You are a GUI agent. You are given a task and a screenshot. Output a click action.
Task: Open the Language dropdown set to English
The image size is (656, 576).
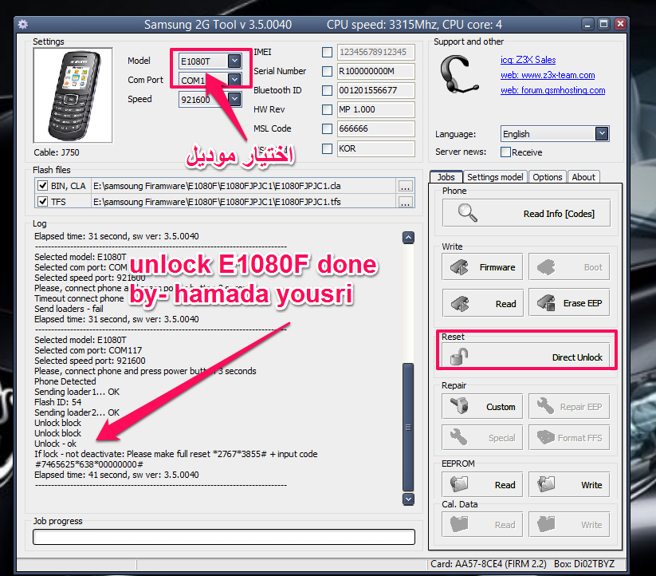click(x=602, y=134)
